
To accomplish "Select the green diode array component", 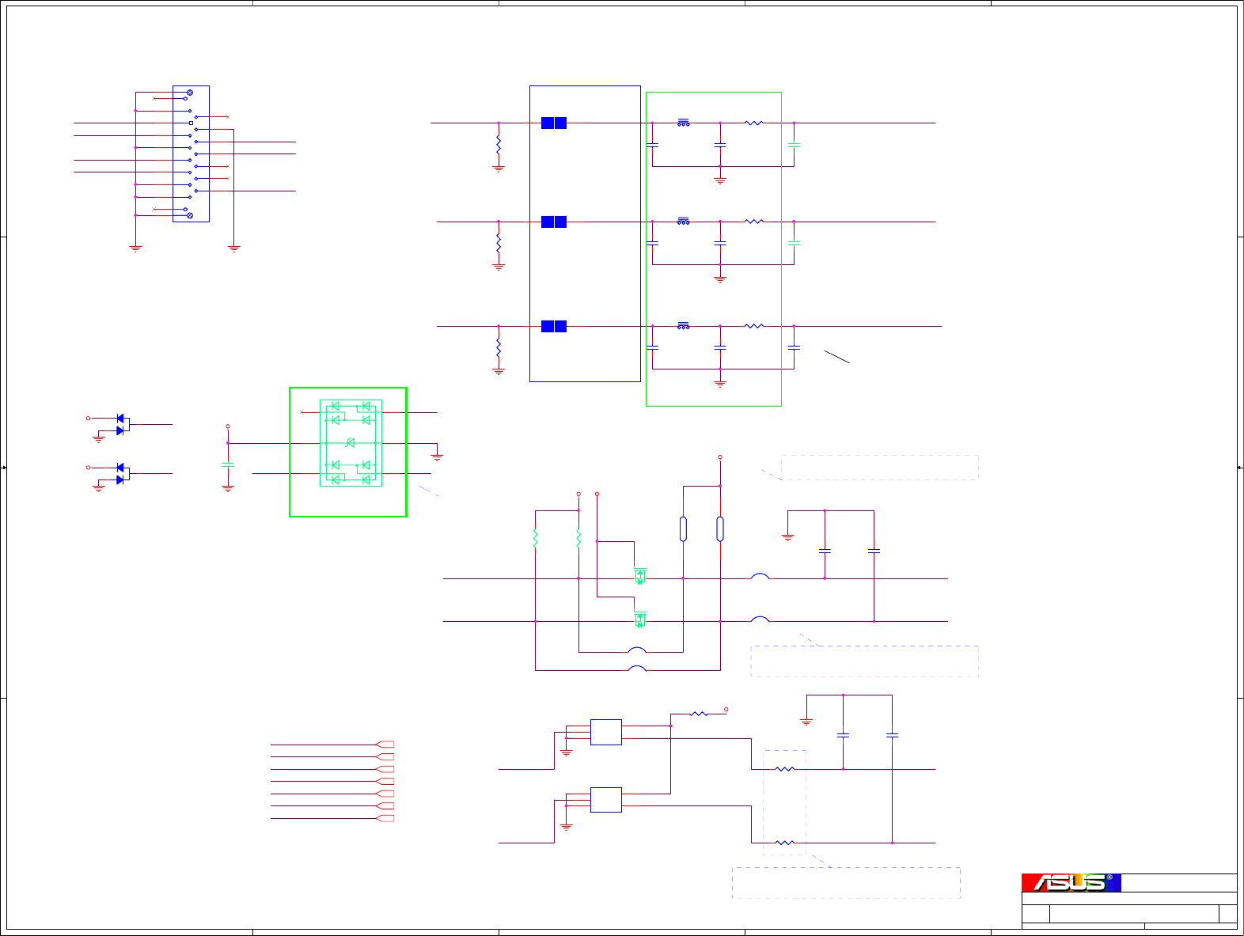I will (351, 443).
